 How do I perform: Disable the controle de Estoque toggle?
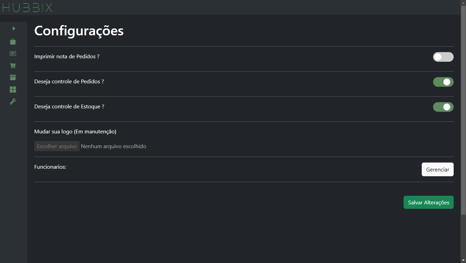click(443, 107)
